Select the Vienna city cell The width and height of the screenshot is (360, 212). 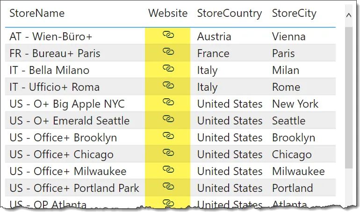coord(288,37)
